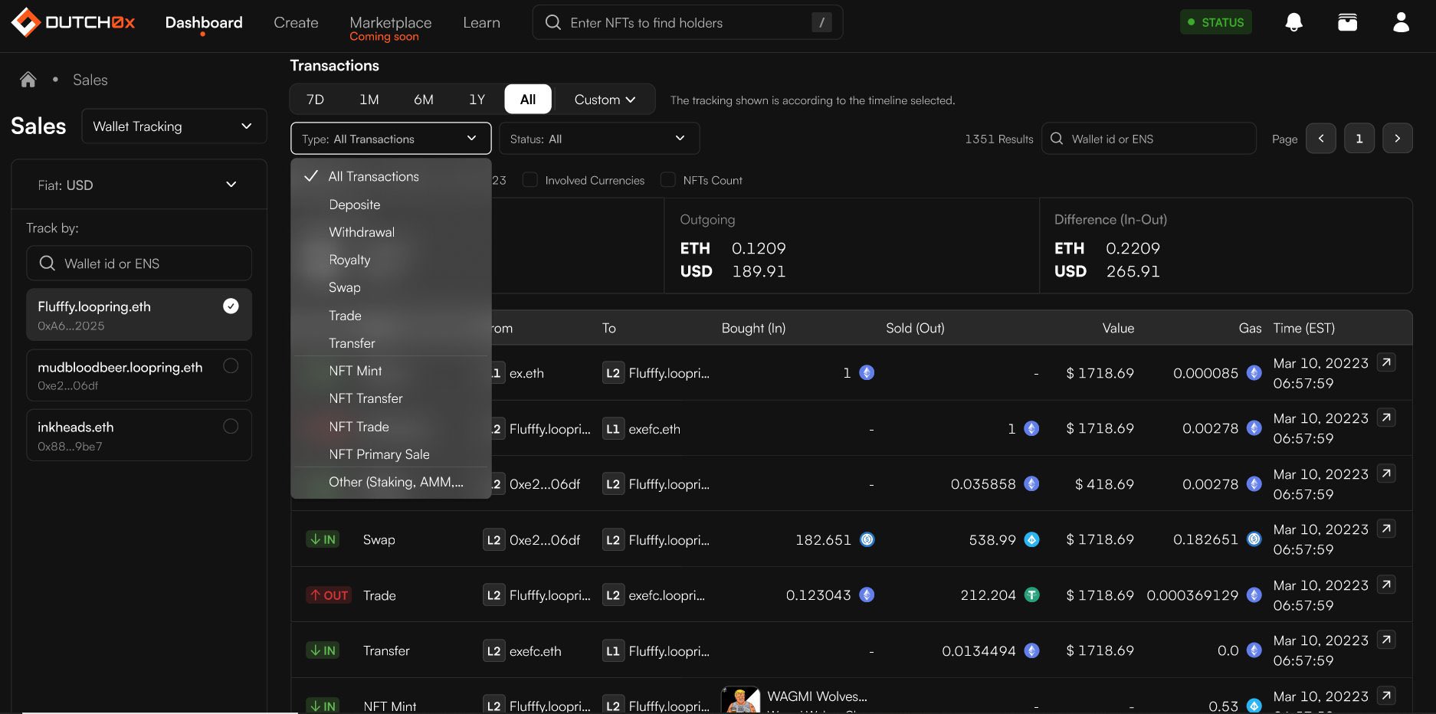Open Create in top navigation
This screenshot has width=1436, height=714.
tap(296, 23)
